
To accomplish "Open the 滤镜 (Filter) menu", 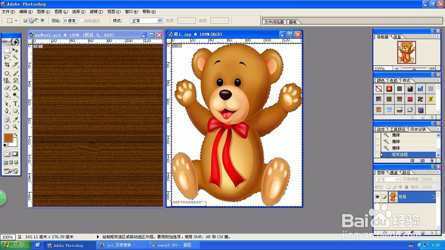I will (x=96, y=12).
